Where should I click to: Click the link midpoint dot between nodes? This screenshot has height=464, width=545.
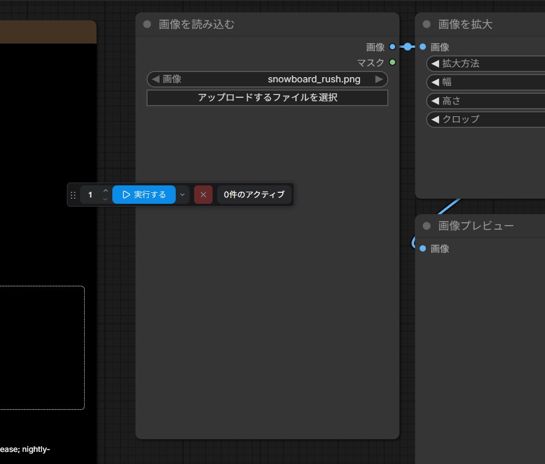407,47
